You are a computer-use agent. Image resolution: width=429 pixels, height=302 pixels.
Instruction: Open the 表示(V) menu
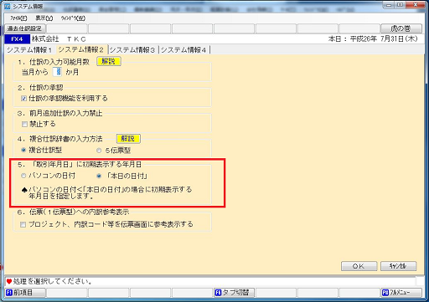(44, 18)
